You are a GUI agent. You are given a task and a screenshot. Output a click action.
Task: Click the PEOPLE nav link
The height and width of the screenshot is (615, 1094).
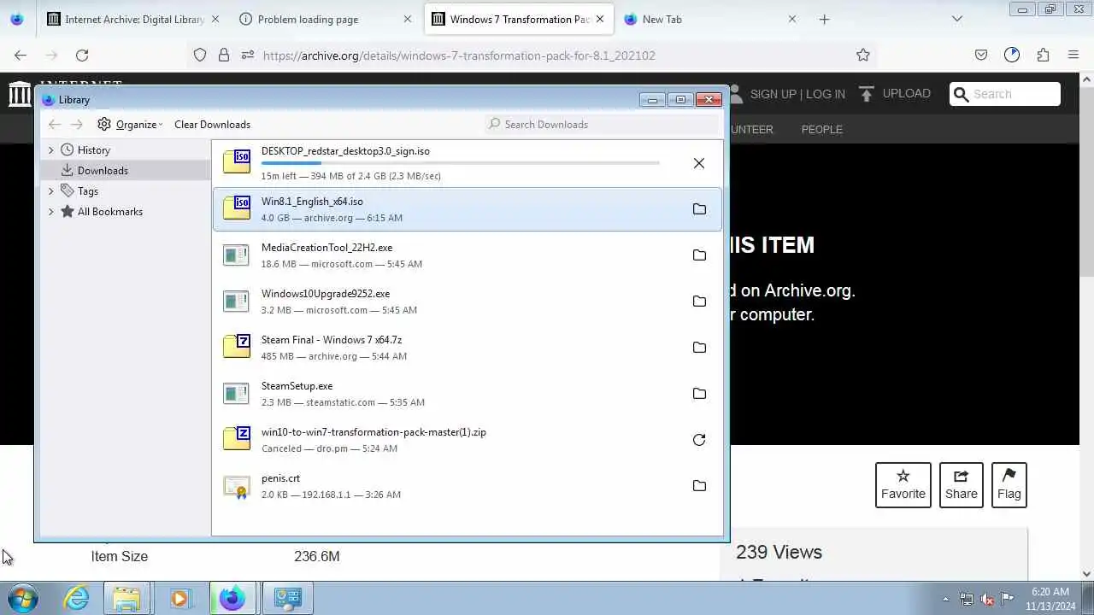(822, 129)
